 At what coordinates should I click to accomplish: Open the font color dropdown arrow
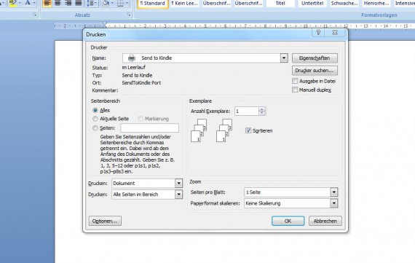point(34,3)
